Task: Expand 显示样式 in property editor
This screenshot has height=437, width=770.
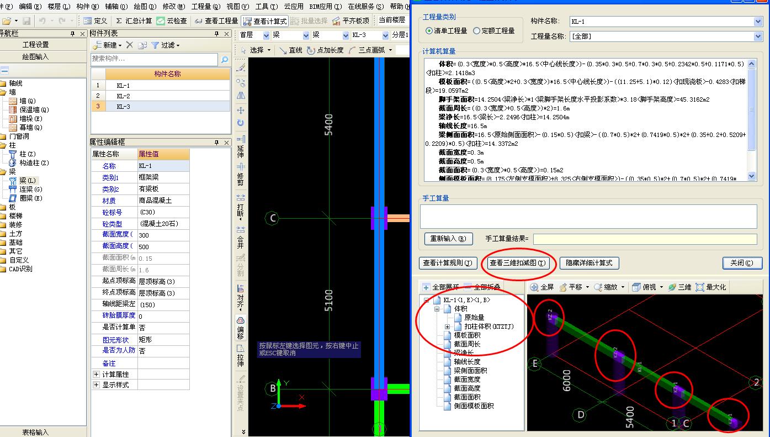Action: [x=97, y=385]
